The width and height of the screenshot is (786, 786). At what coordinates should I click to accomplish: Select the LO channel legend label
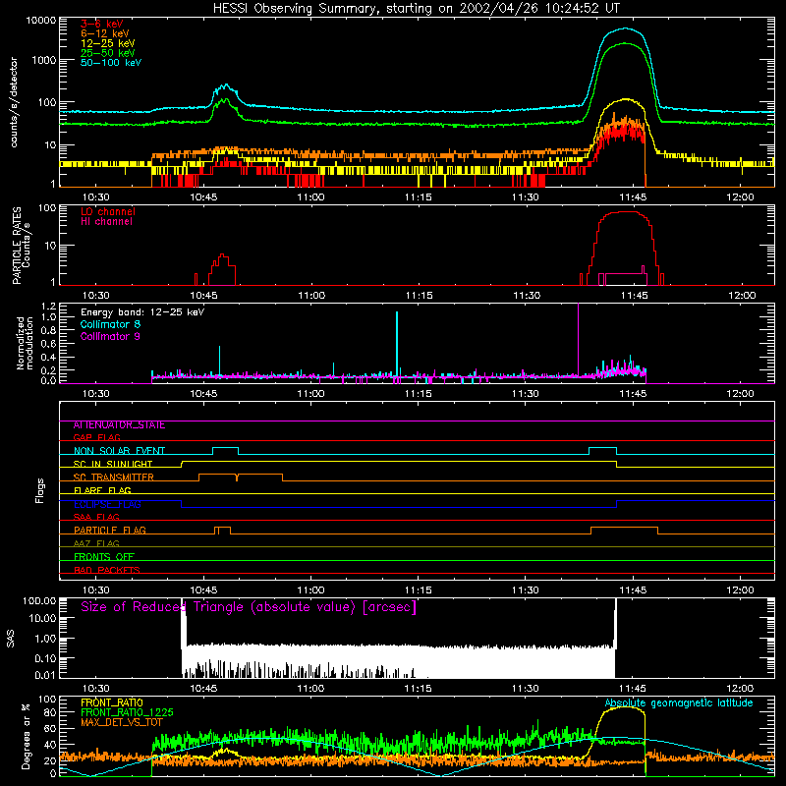[x=108, y=211]
